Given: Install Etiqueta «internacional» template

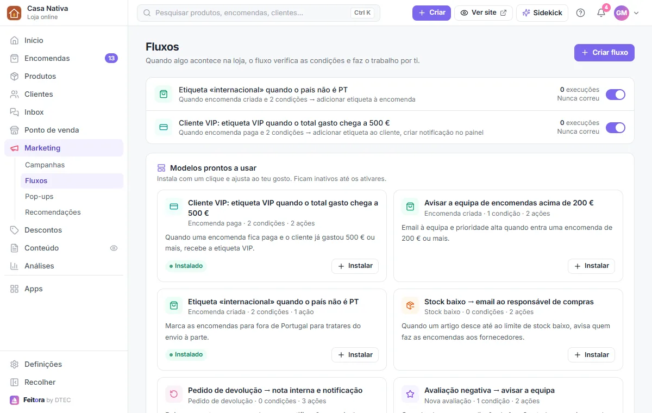Looking at the screenshot, I should coord(355,355).
